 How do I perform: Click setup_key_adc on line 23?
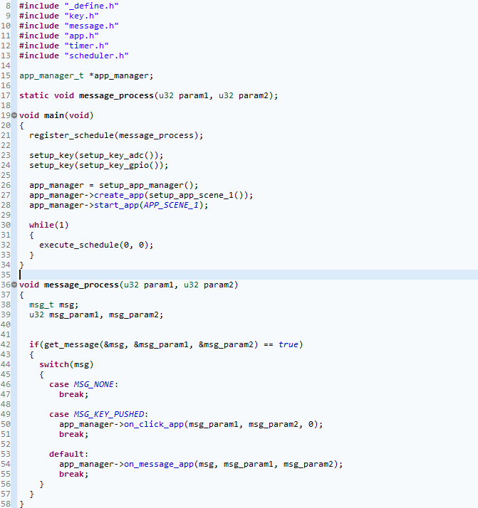click(111, 156)
